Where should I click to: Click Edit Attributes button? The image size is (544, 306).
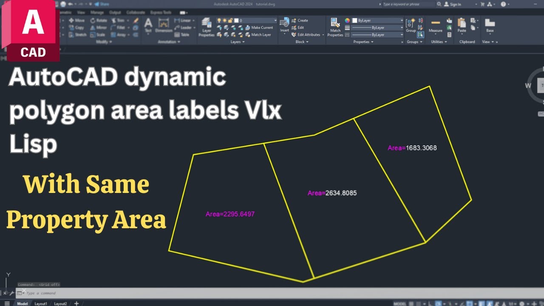[x=306, y=35]
